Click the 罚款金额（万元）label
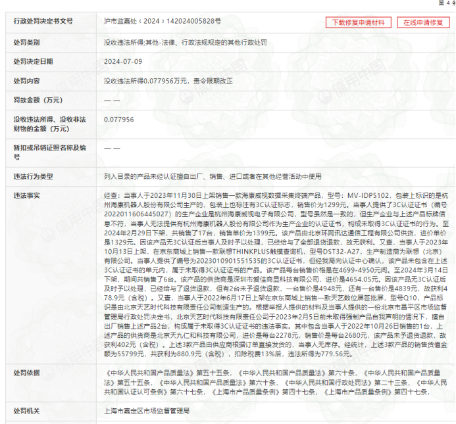 (x=38, y=101)
